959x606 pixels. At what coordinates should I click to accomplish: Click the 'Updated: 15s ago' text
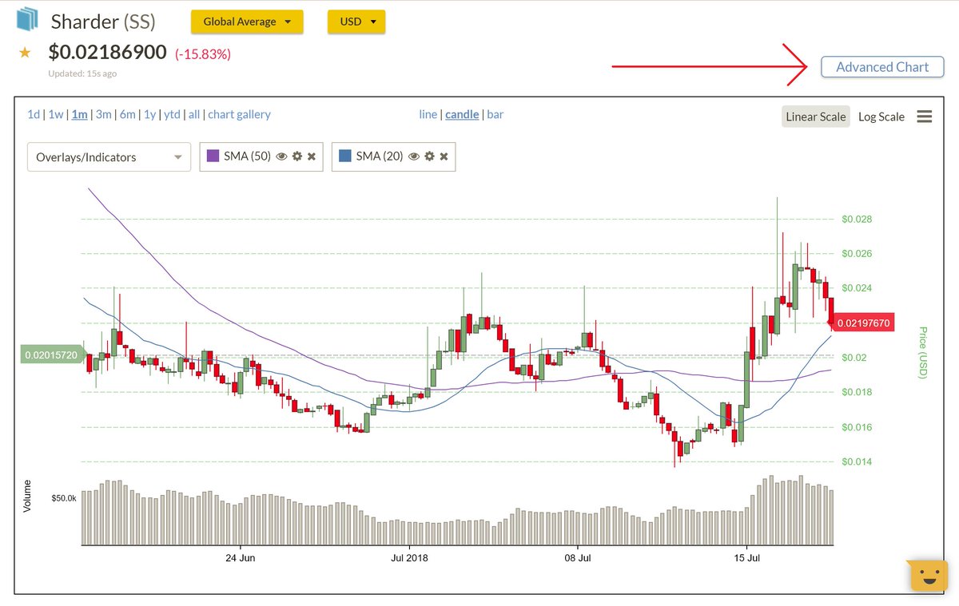(82, 73)
